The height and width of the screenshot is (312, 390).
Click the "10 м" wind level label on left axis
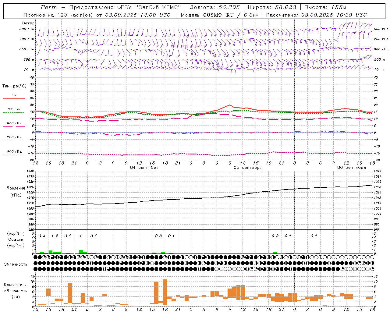[30, 70]
